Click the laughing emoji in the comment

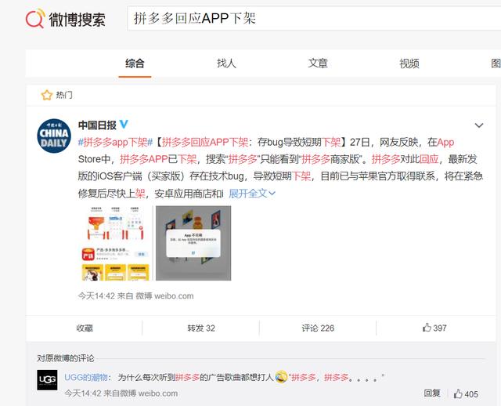point(281,377)
